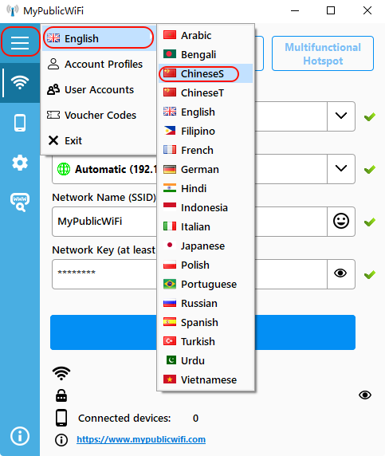Select Account Profiles in the menu
The image size is (385, 456).
tap(99, 64)
